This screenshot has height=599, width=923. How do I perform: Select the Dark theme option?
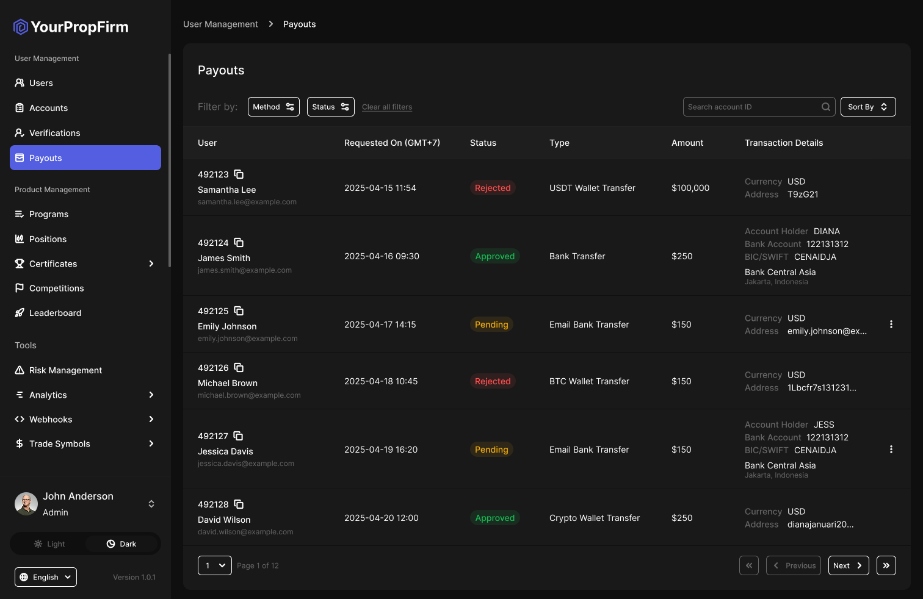tap(121, 543)
